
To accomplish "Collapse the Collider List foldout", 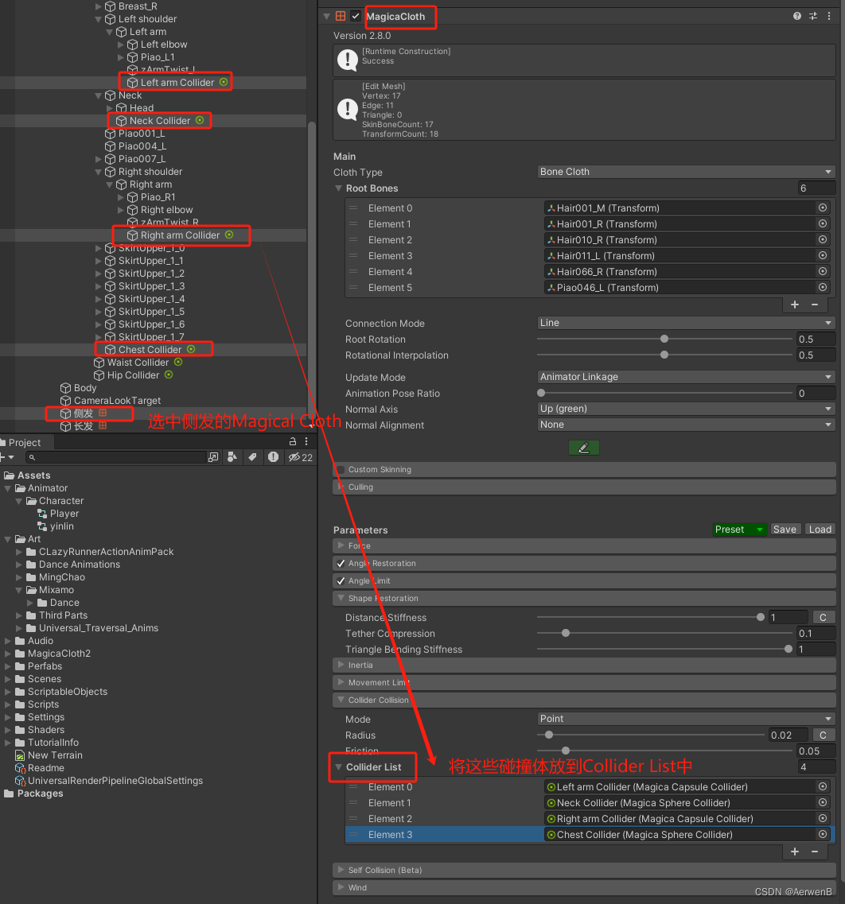I will (339, 767).
